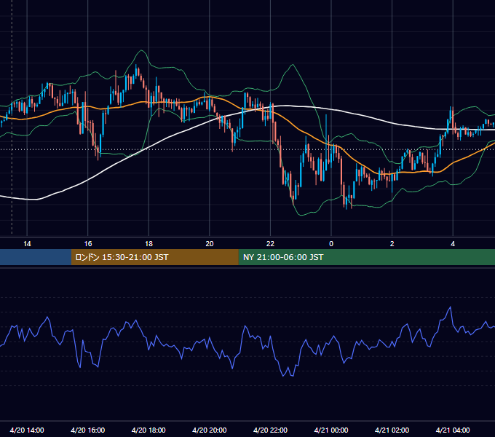Click the 2 hour axis label
The width and height of the screenshot is (495, 437).
click(392, 244)
